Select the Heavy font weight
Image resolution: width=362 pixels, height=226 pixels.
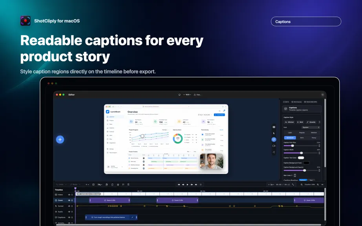pos(314,138)
